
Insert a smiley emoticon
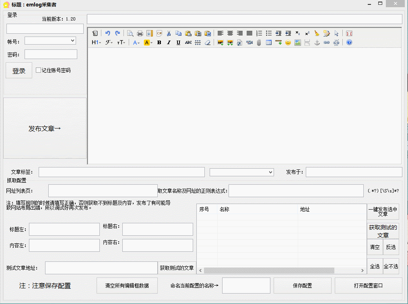click(x=288, y=43)
